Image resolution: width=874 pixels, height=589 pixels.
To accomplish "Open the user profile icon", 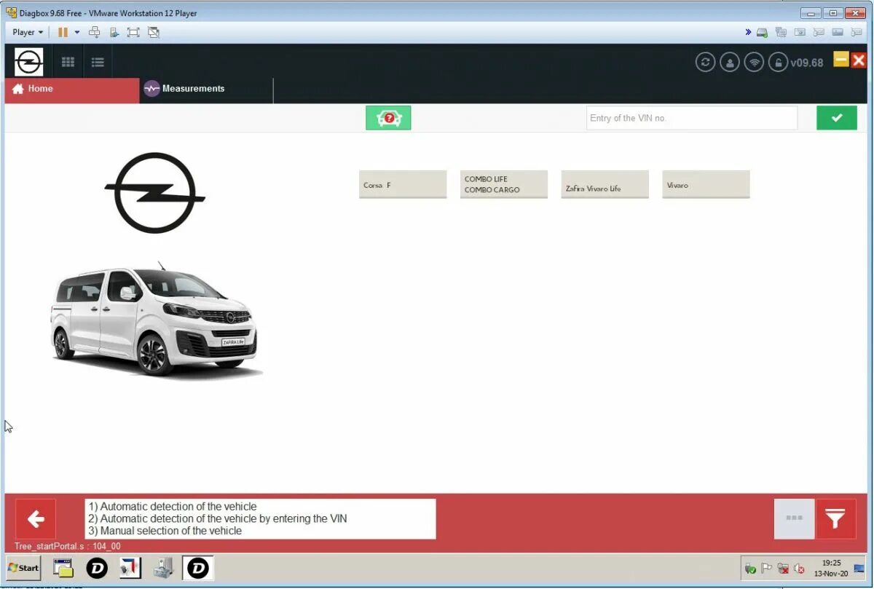I will pos(730,63).
